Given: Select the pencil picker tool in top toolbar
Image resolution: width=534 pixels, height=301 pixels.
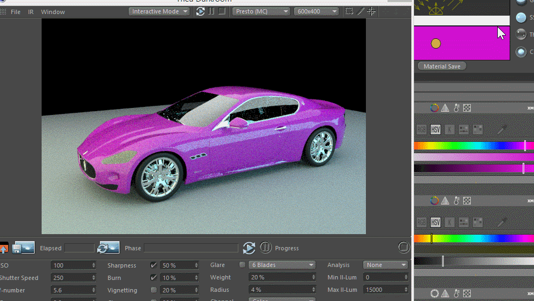Looking at the screenshot, I should (x=361, y=11).
